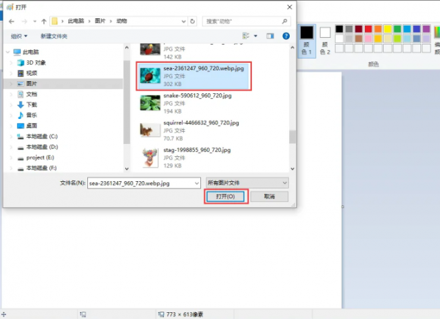Select 本地磁盘 (F:) drive
The image size is (440, 319).
pos(41,168)
